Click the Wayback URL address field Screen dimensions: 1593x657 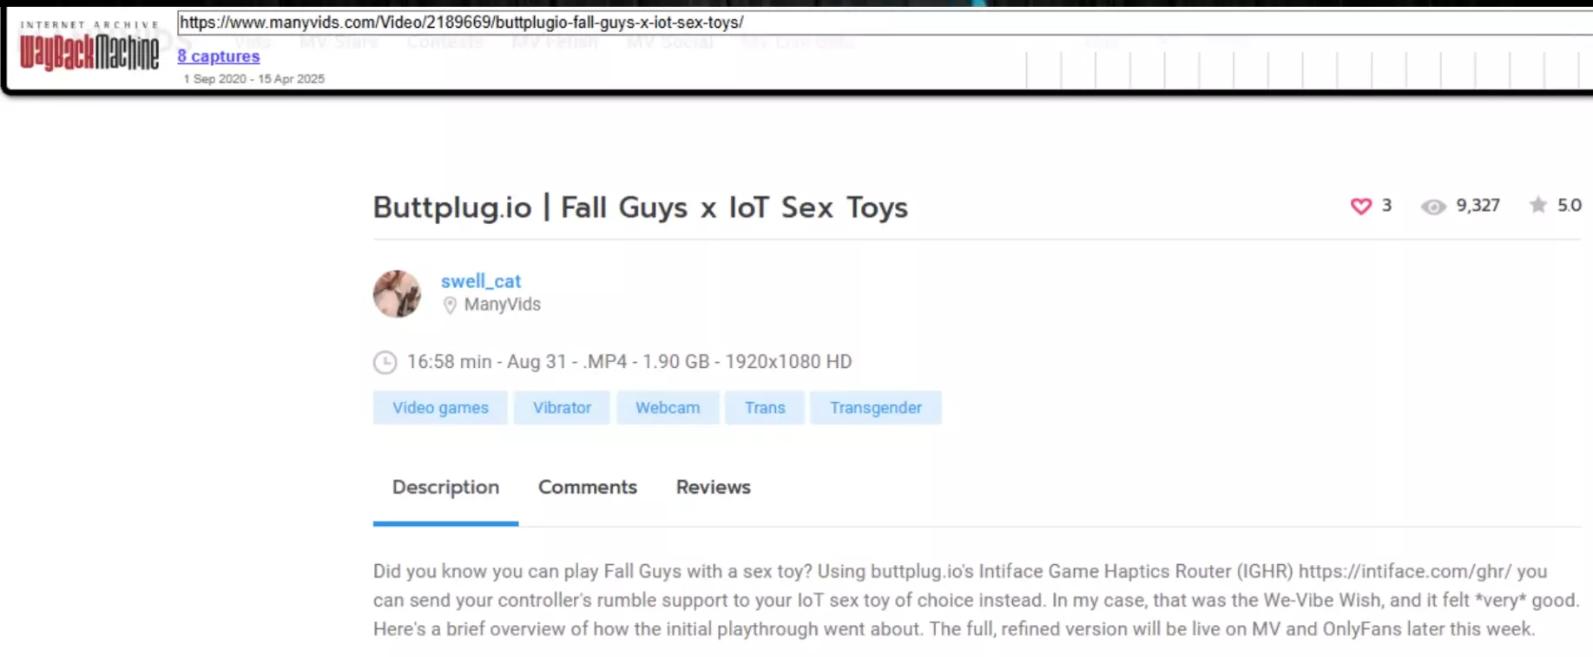(x=884, y=23)
